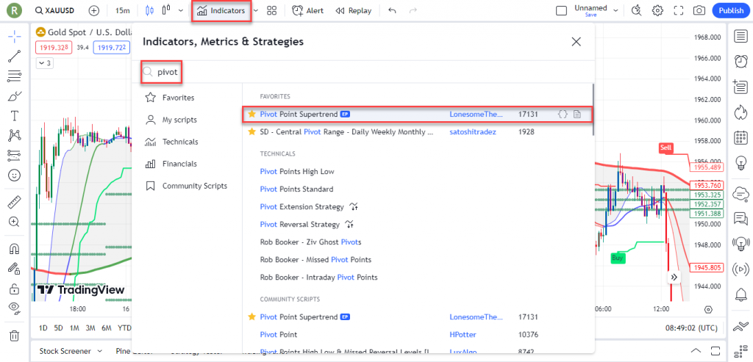Image resolution: width=753 pixels, height=362 pixels.
Task: Open HPotter author link
Action: pyautogui.click(x=463, y=334)
